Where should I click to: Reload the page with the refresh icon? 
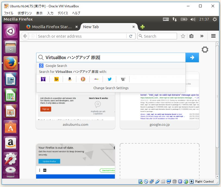[131, 36]
